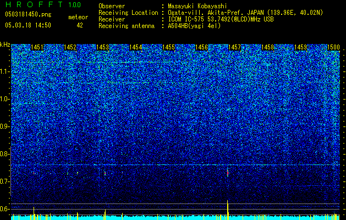Screen dimensions: 346x220
Task: Click the filename 0503181450.png
Action: 28,14
